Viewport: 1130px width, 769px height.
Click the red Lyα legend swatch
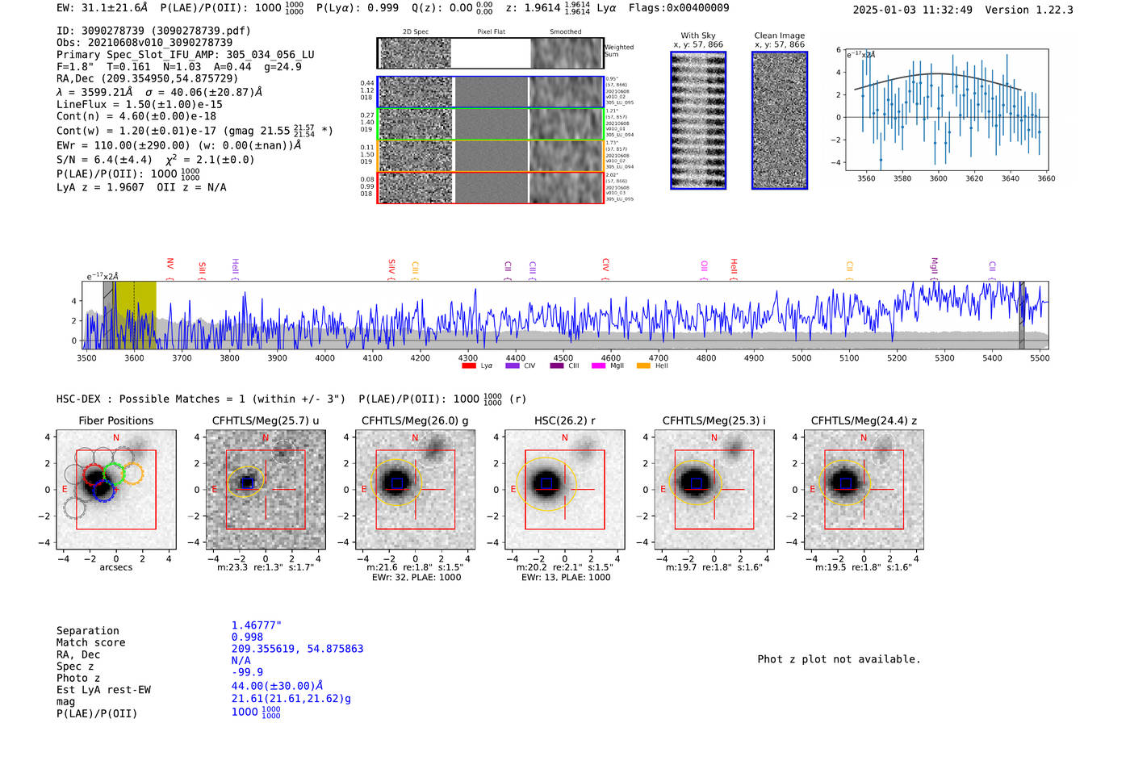click(468, 366)
